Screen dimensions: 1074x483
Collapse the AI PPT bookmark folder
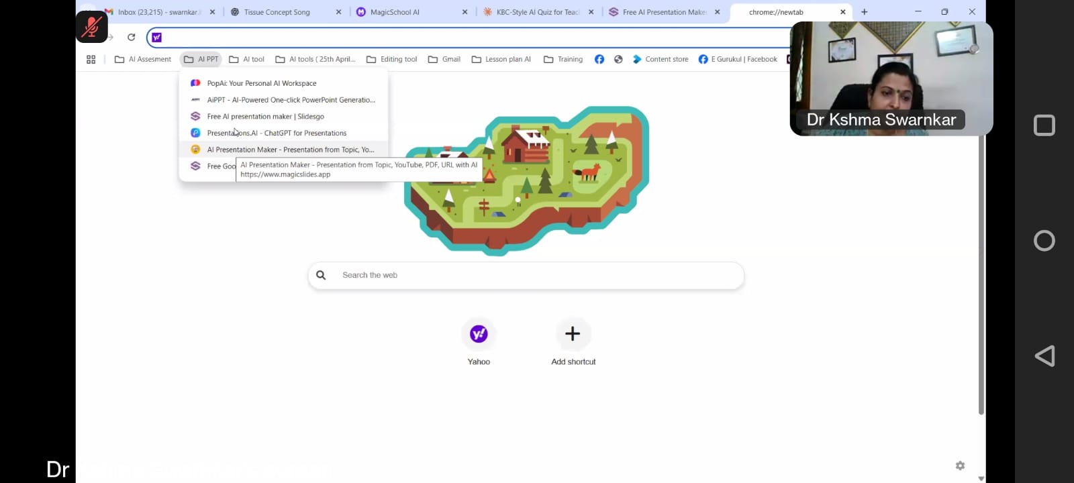(201, 60)
